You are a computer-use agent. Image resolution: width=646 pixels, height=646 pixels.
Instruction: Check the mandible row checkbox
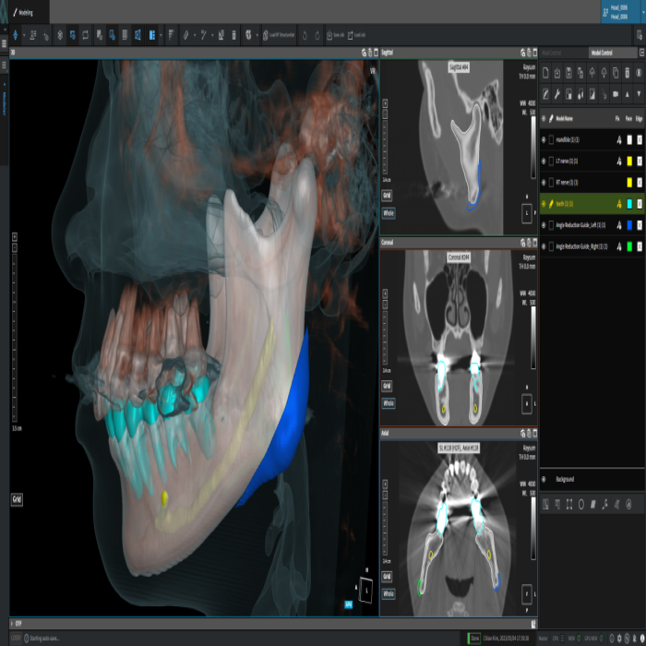[551, 140]
